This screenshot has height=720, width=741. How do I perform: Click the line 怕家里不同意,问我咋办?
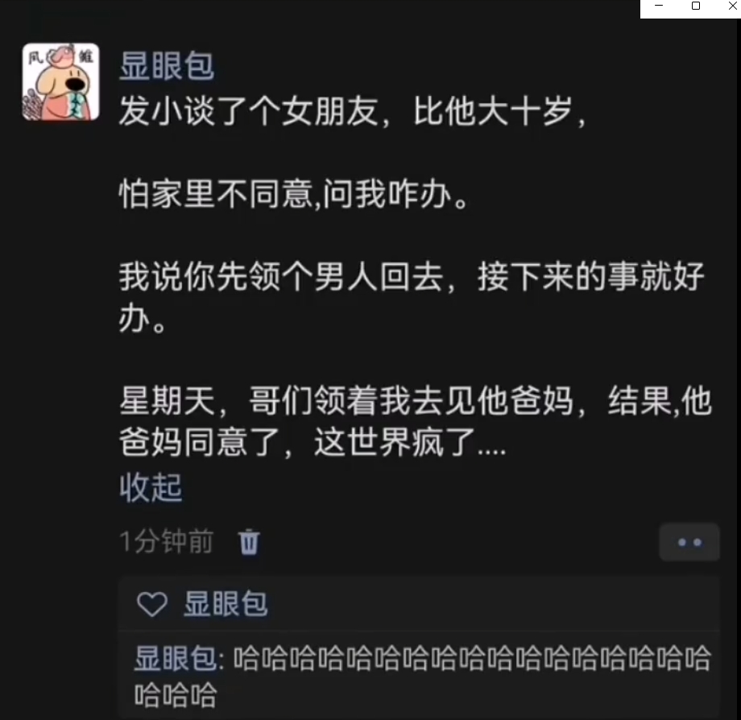294,194
